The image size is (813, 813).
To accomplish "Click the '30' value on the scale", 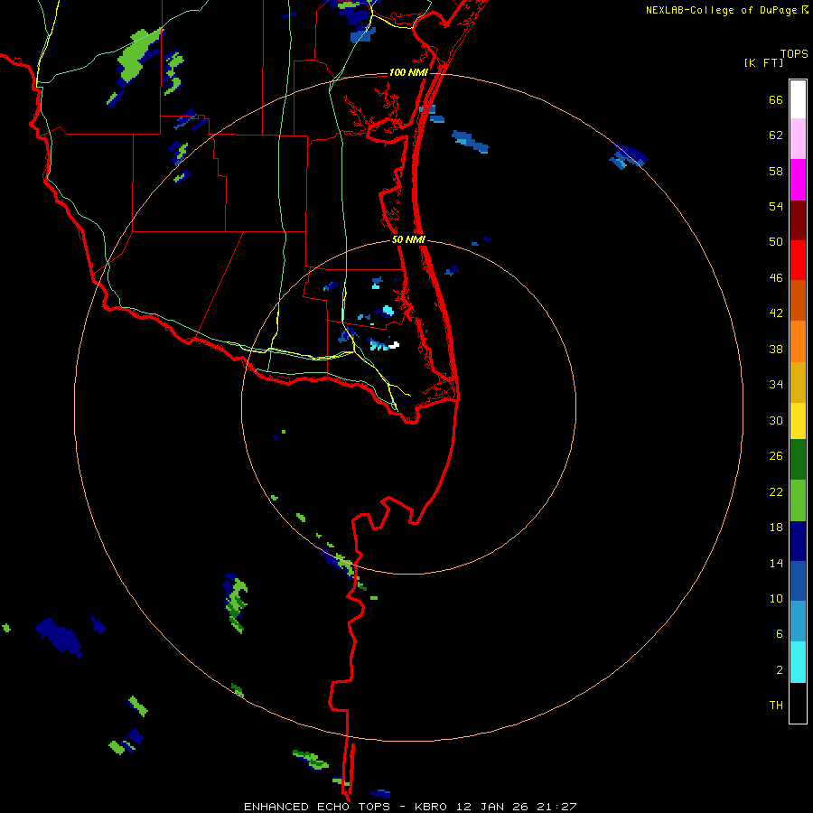I will point(776,420).
